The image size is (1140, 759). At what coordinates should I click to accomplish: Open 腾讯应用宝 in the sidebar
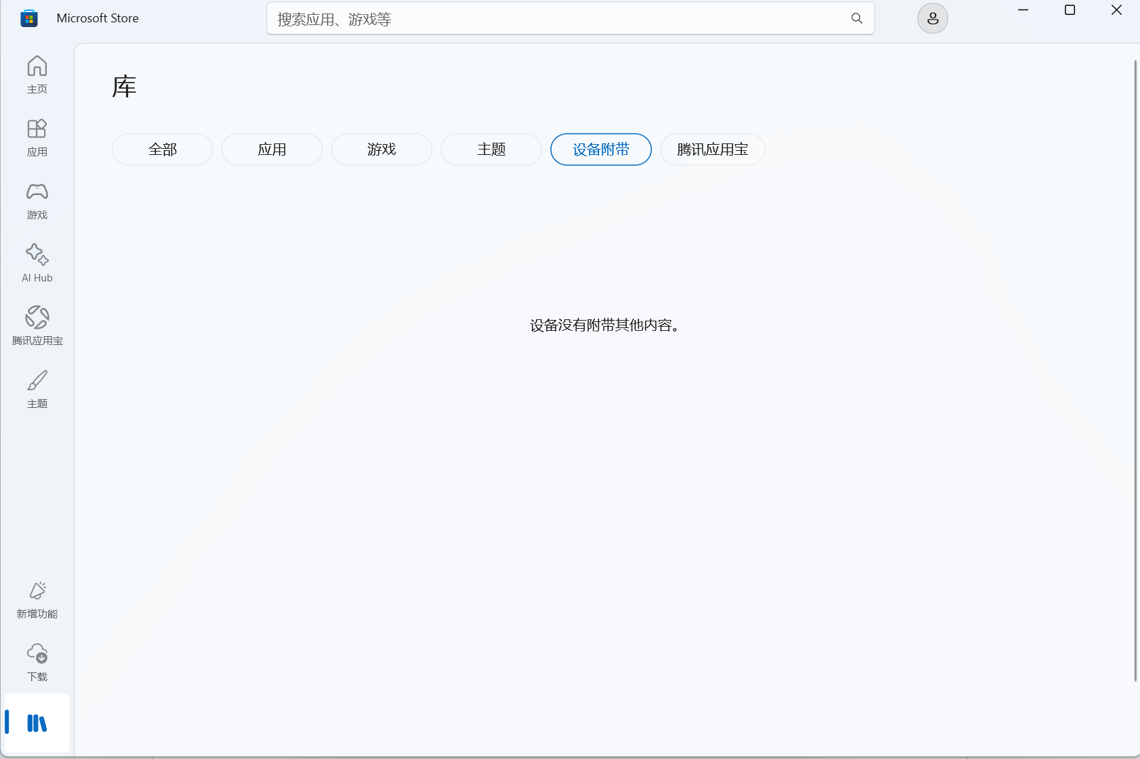[37, 326]
